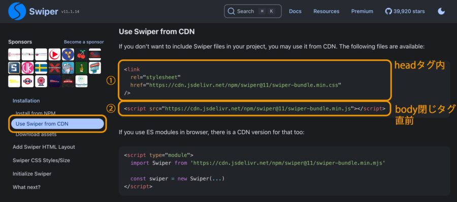
Task: Click the Sponsors heading
Action: coord(20,42)
